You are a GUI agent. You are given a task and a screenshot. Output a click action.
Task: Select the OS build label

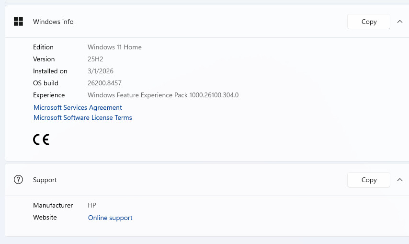click(45, 83)
